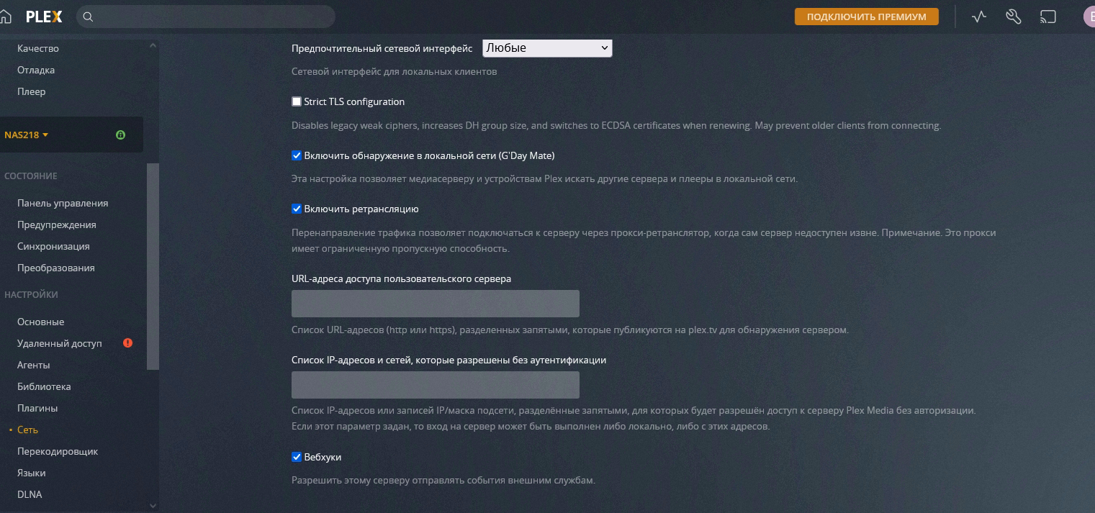Click the sidebar scroll up arrow

[153, 45]
